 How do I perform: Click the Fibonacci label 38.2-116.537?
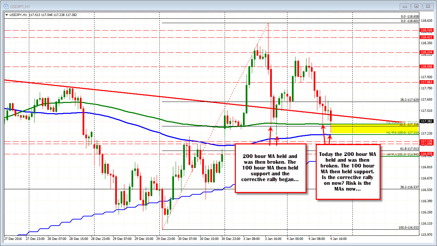click(409, 187)
